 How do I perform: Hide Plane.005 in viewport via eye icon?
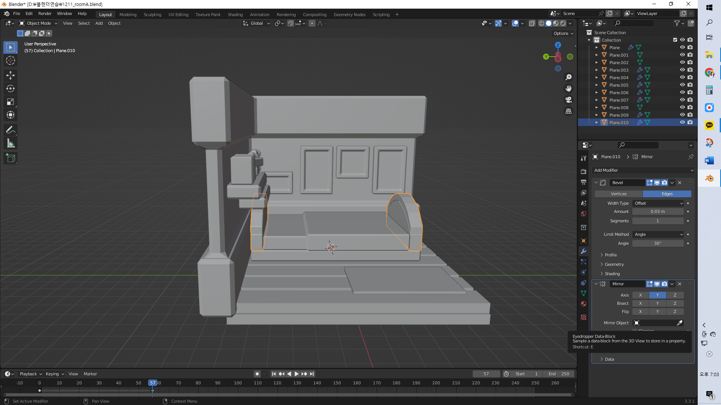point(682,85)
